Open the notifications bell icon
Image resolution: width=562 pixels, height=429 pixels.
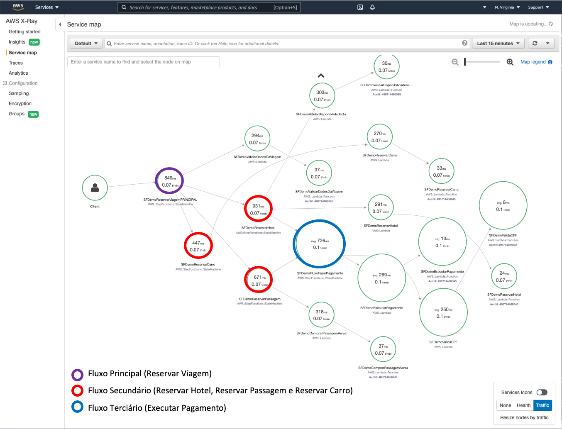point(372,7)
